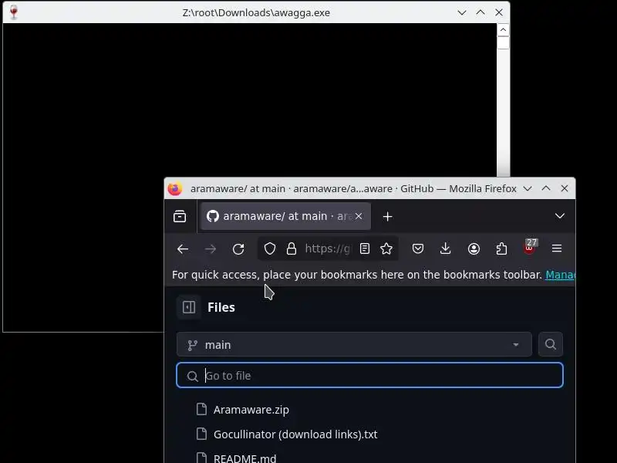This screenshot has height=463, width=617.
Task: Click the search icon next to branch selector
Action: tap(551, 344)
